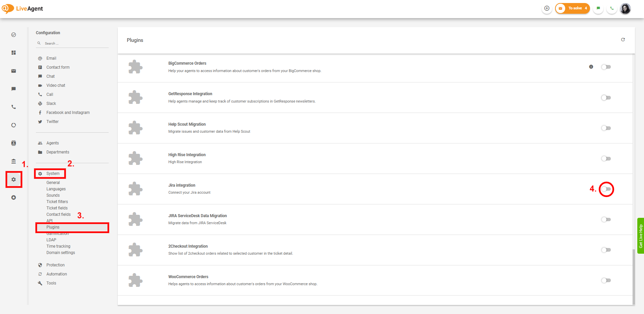Screen dimensions: 644x314
Task: Open the tickets envelope icon in the sidebar
Action: pyautogui.click(x=14, y=71)
